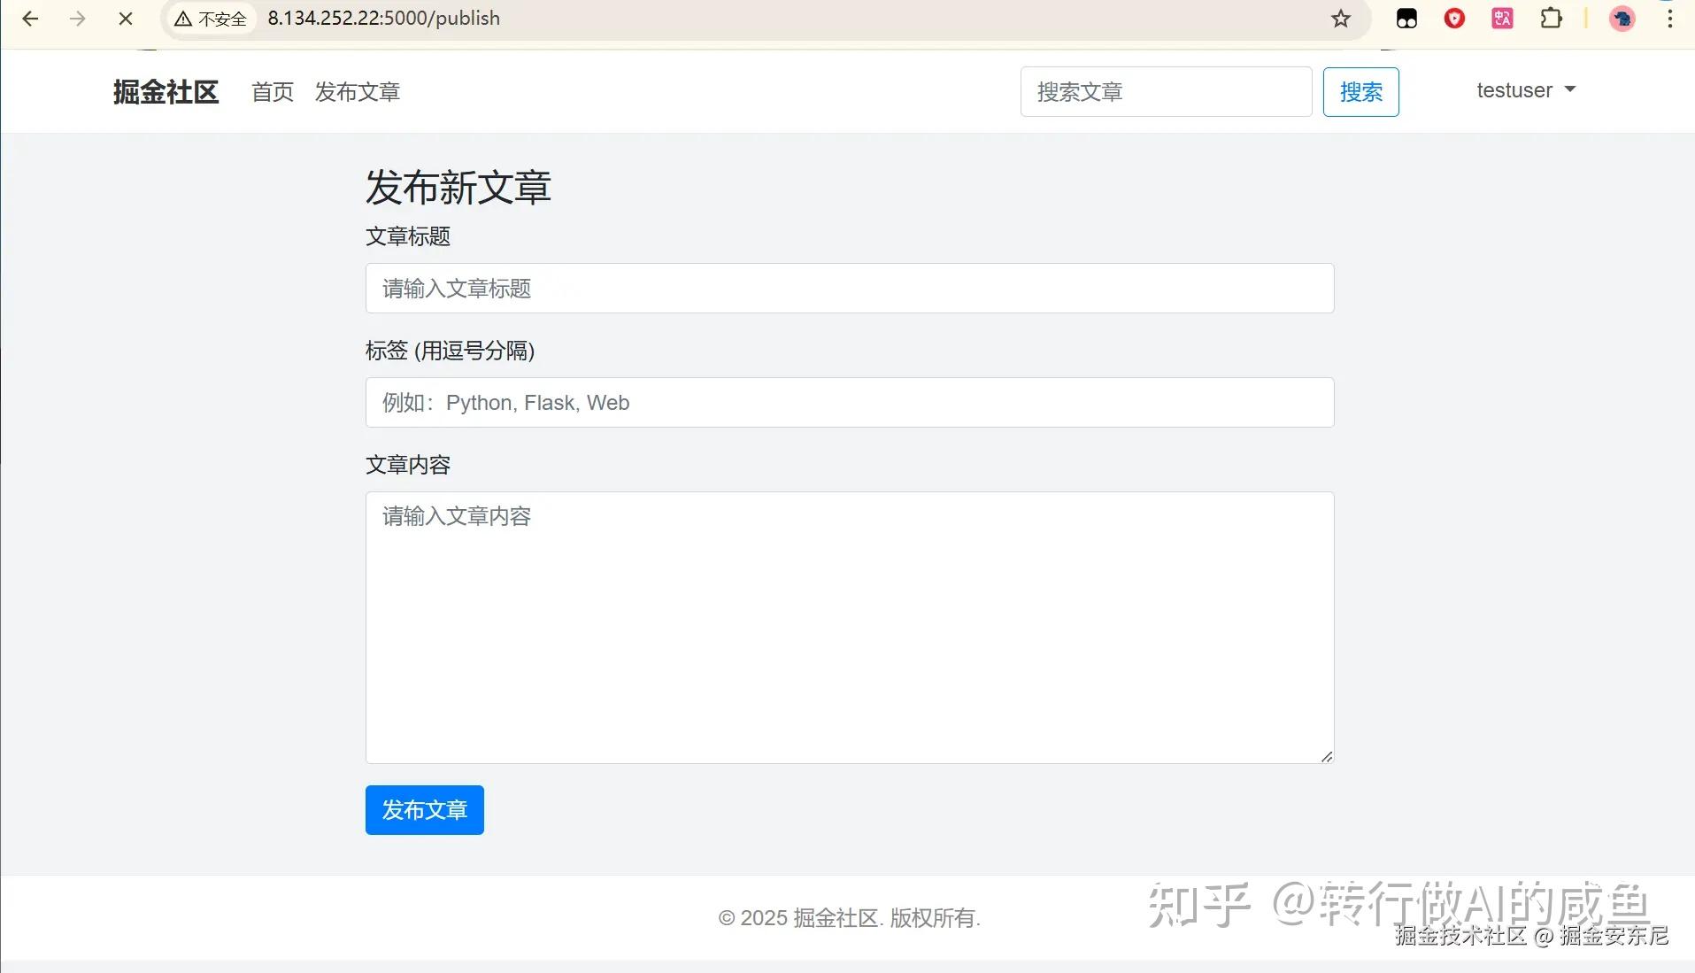The image size is (1695, 973).
Task: Open the browser profile avatar
Action: [1622, 19]
